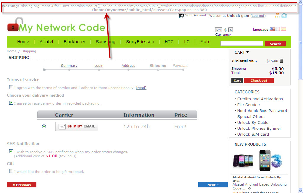
Task: Select the Spanish language flag
Action: [x=283, y=29]
